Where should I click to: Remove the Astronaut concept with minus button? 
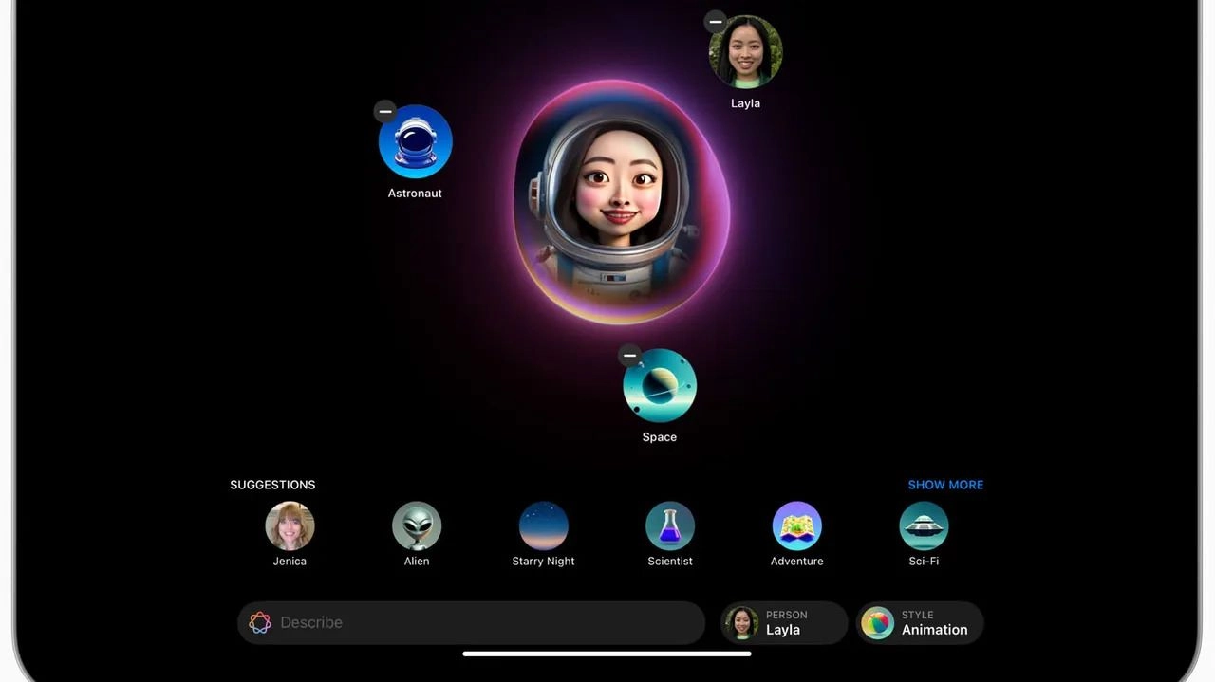385,112
